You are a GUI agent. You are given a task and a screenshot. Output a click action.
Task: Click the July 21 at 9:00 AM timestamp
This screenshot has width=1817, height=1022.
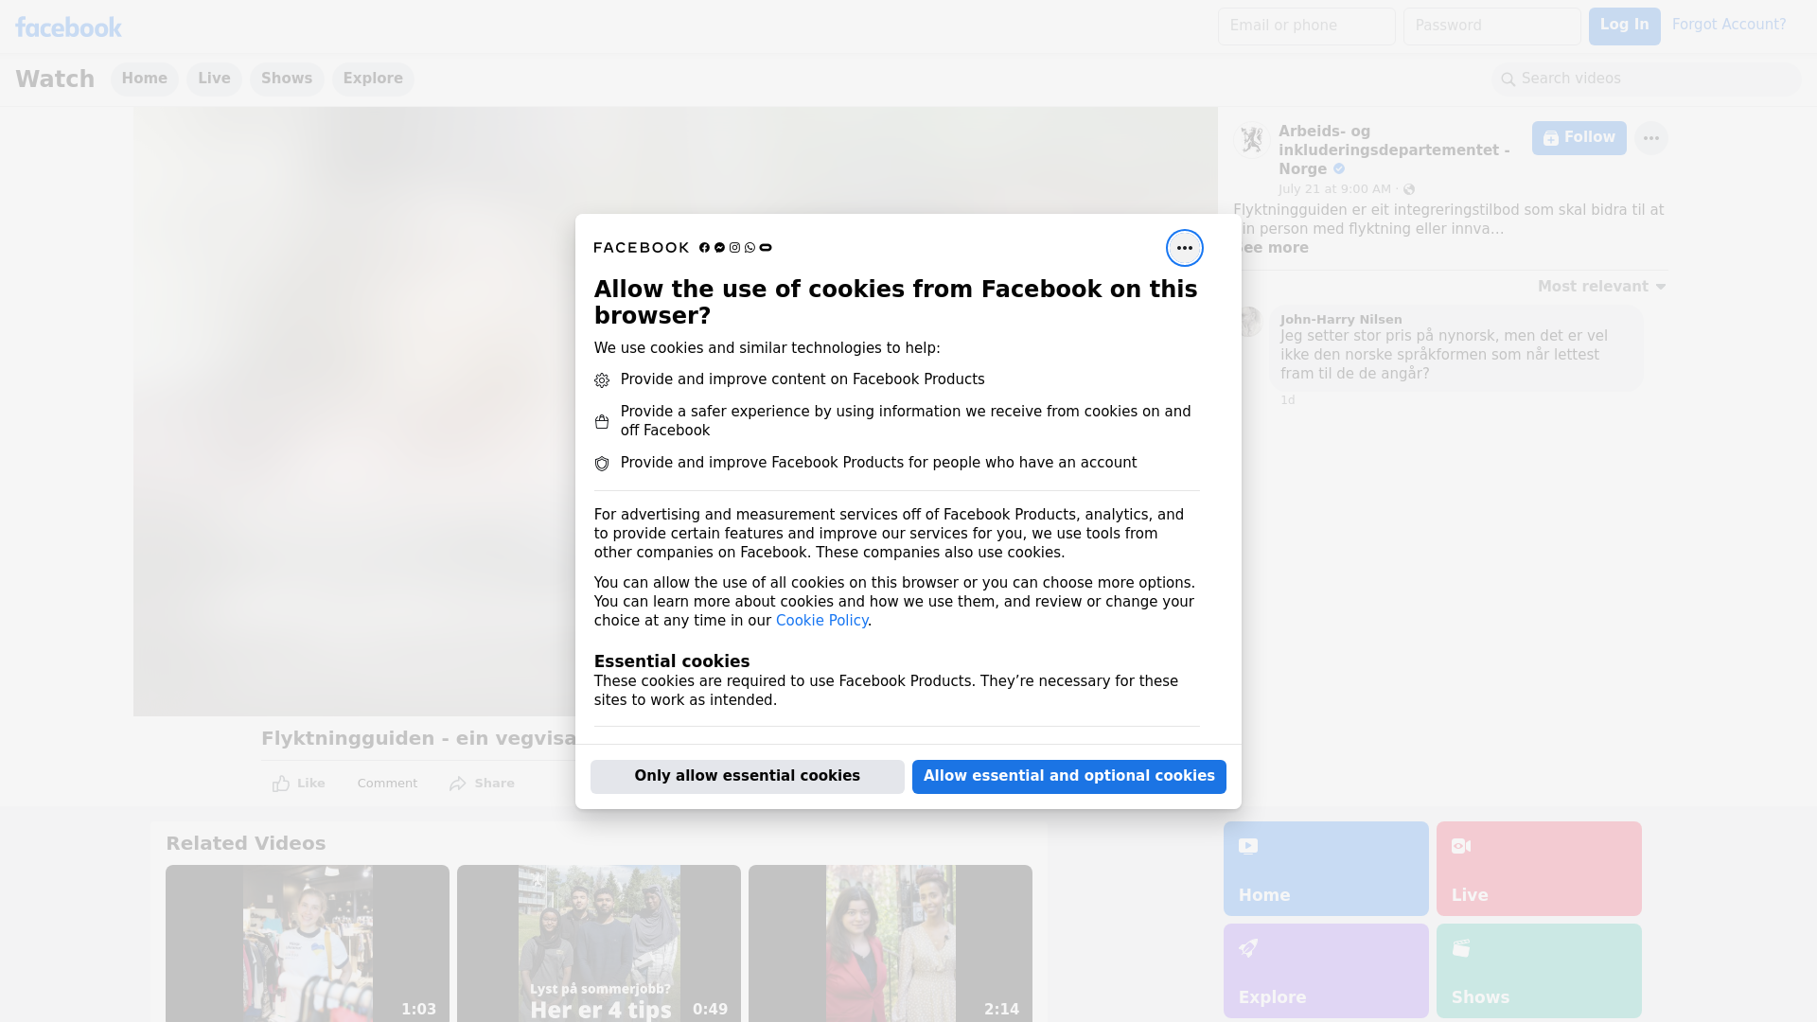[1334, 189]
